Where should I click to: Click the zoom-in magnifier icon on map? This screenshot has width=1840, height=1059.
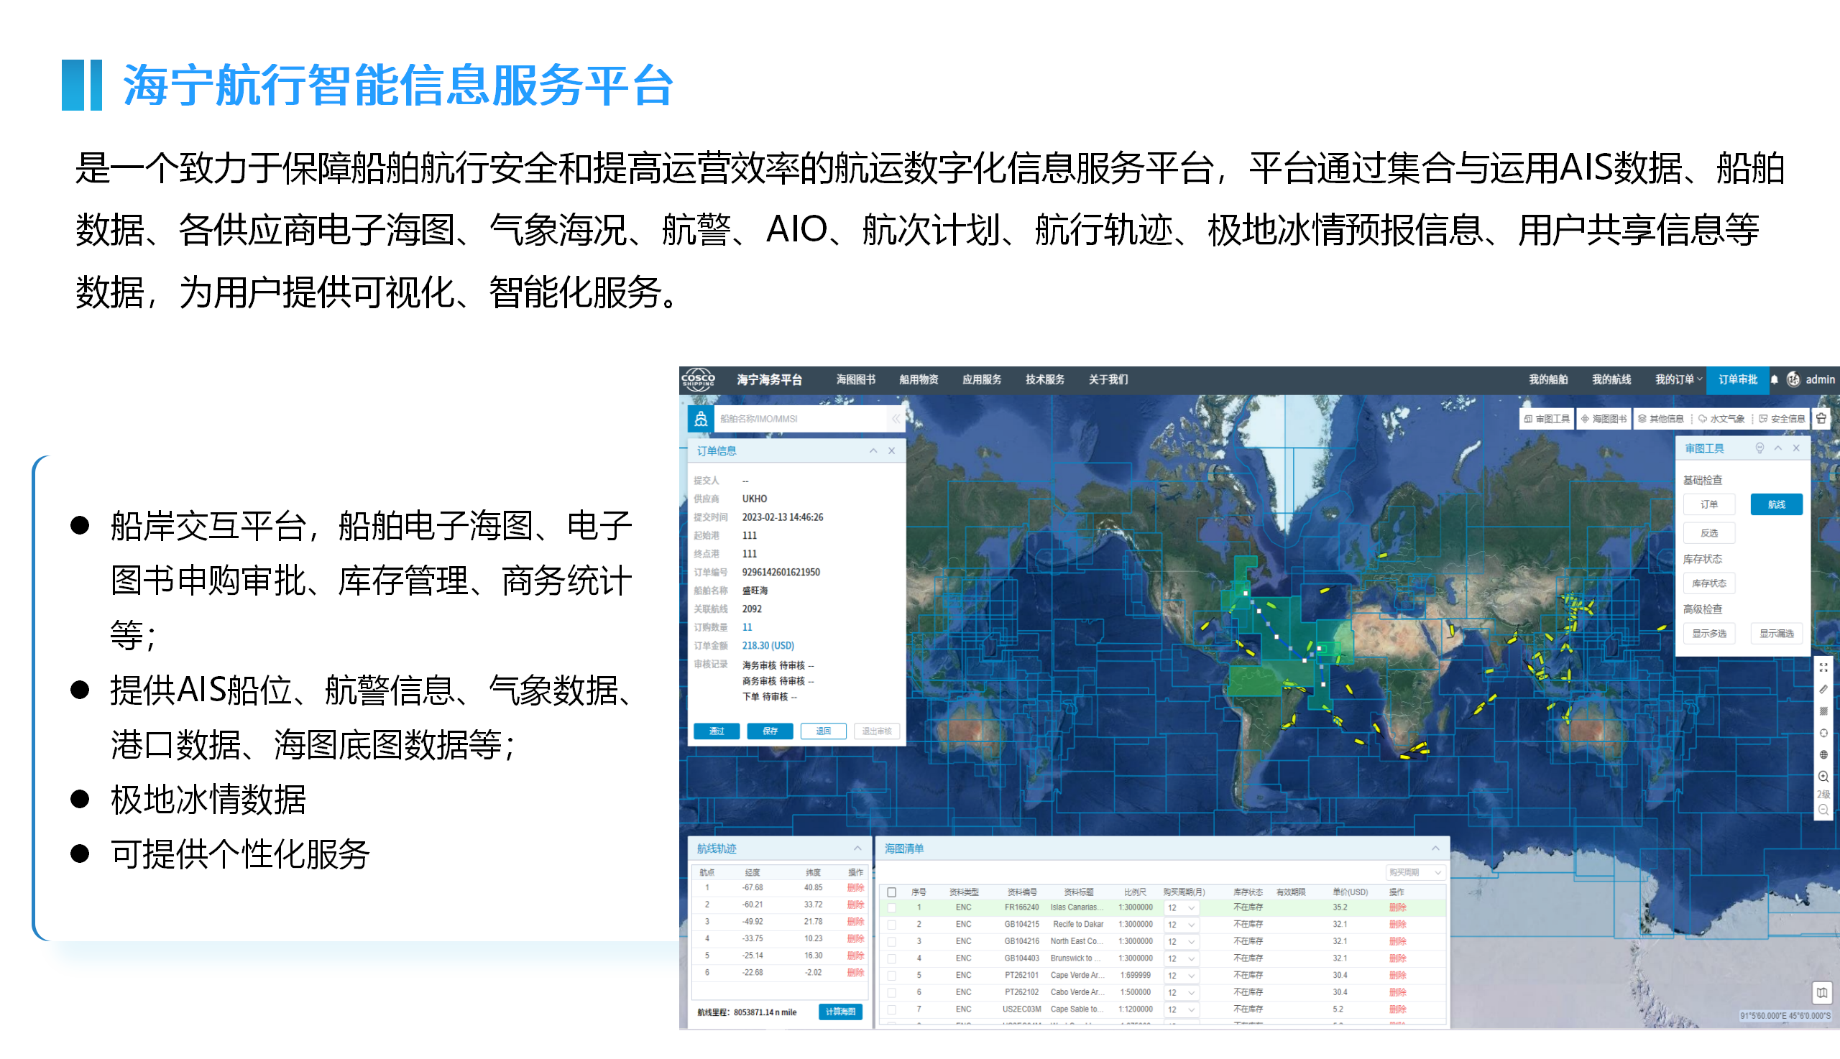pos(1823,777)
